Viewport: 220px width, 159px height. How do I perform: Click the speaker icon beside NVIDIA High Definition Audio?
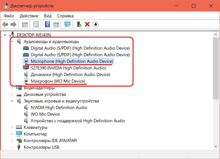pyautogui.click(x=26, y=107)
